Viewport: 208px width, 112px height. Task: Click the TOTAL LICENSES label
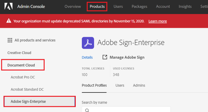pos(93,69)
